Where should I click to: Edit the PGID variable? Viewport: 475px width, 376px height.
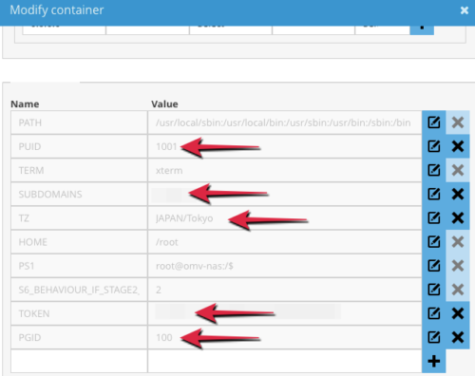pos(434,337)
